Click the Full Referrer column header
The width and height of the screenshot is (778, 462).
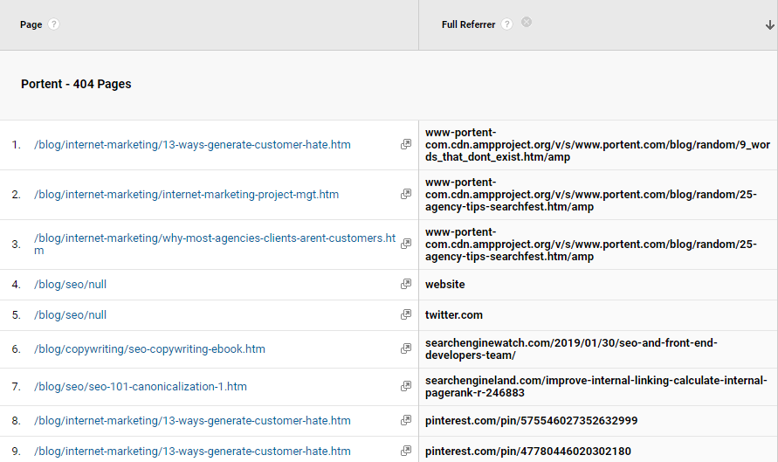(x=469, y=24)
